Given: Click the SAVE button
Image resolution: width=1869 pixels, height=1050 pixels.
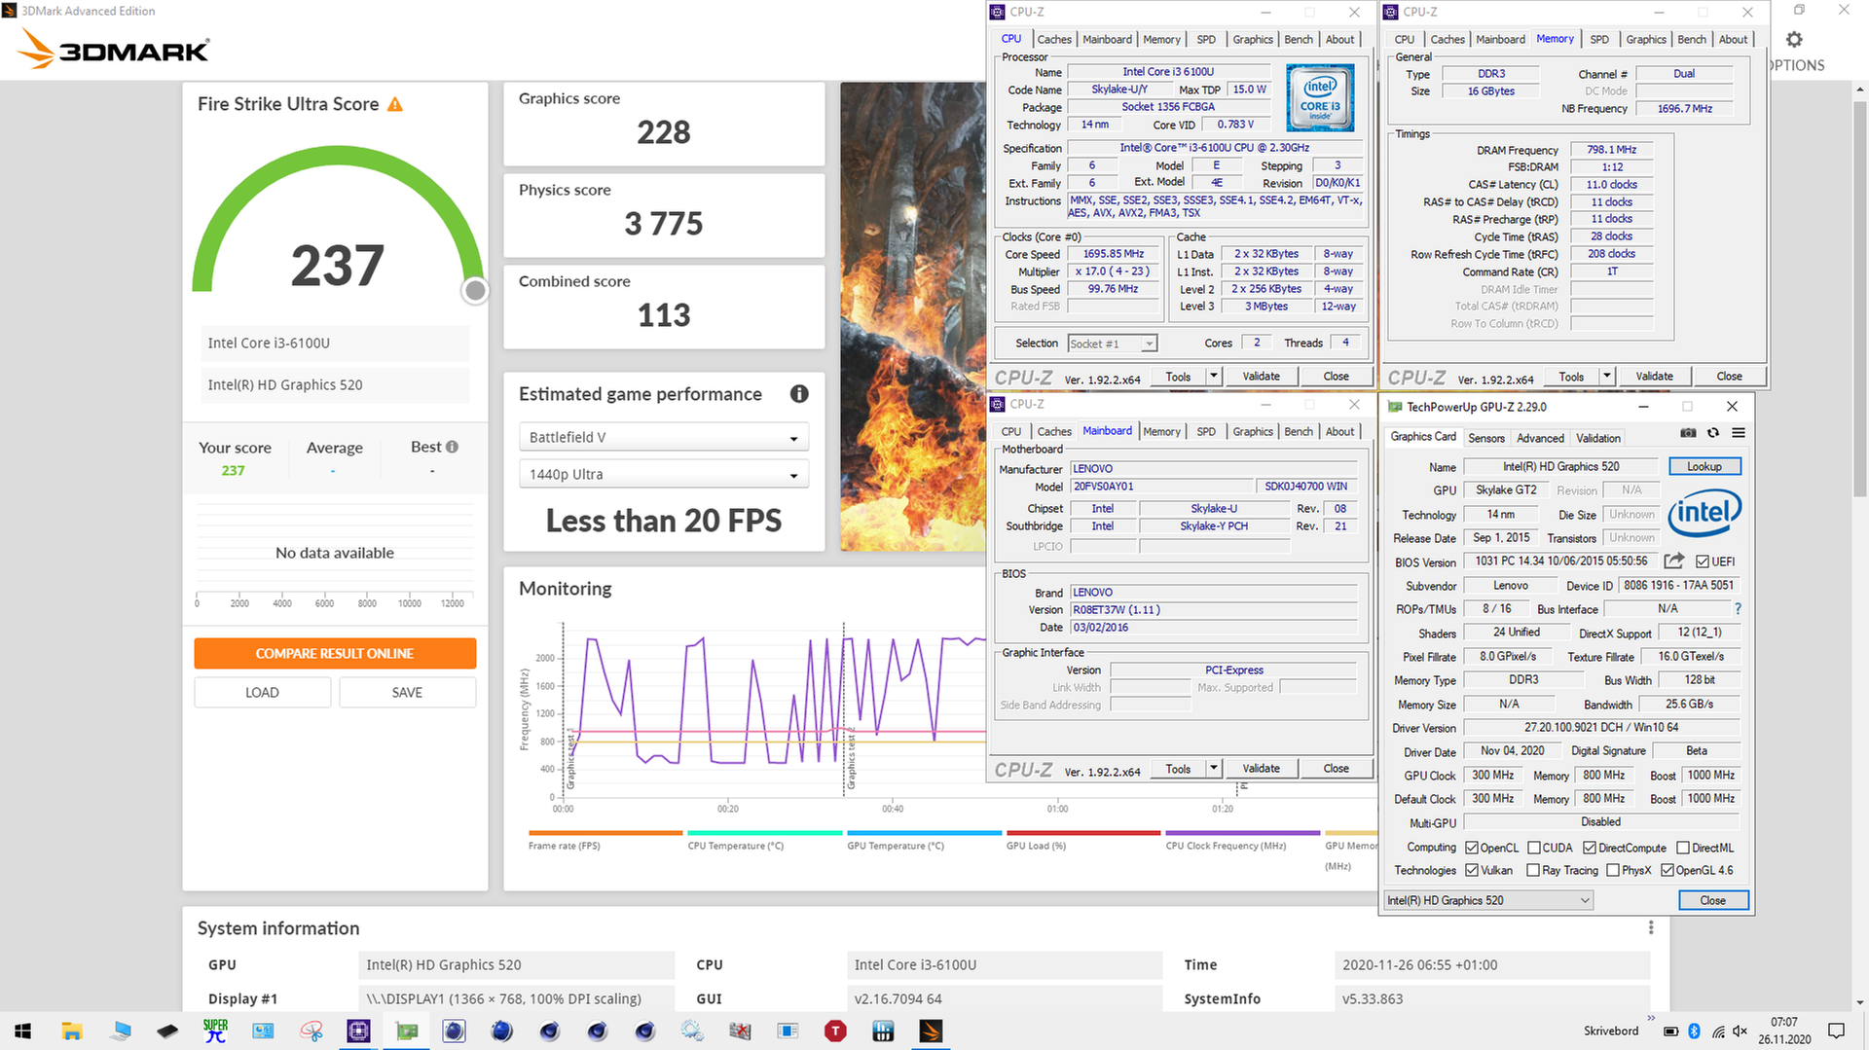Looking at the screenshot, I should point(407,693).
